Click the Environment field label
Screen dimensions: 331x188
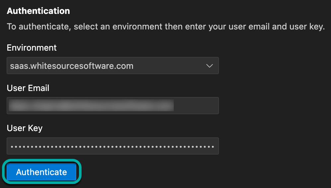(x=32, y=48)
